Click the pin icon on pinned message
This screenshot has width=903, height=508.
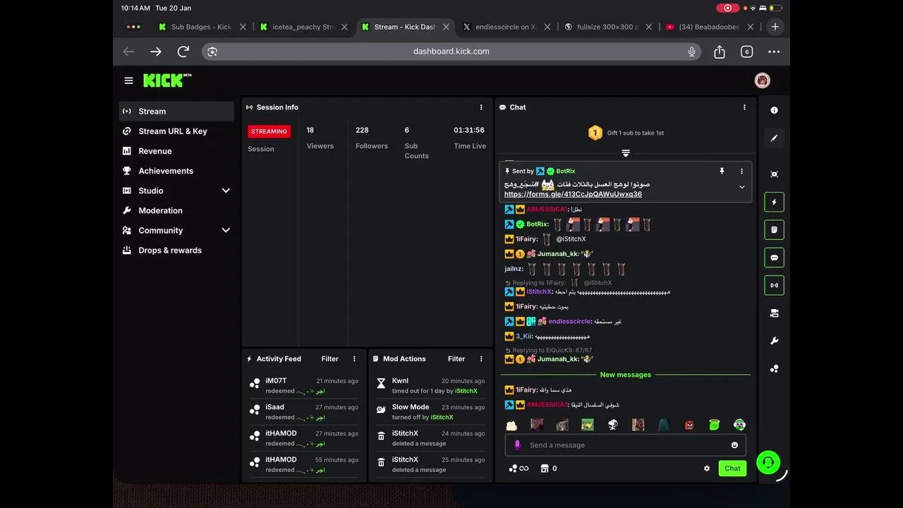coord(722,171)
